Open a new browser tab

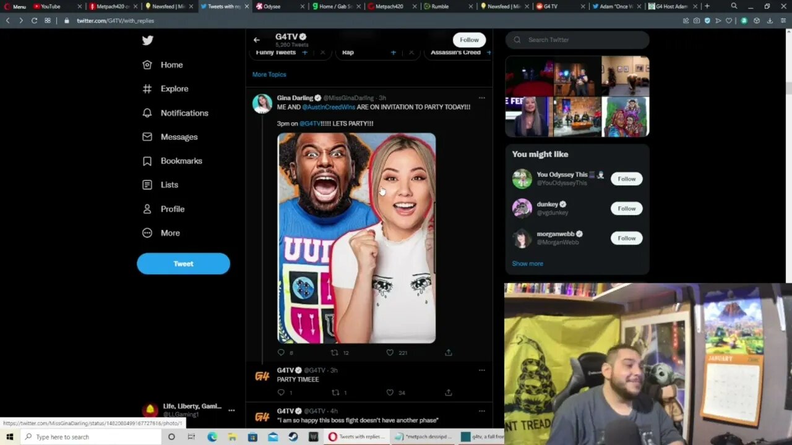coord(707,6)
